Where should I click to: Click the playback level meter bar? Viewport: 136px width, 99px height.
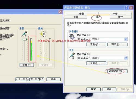pos(50,50)
